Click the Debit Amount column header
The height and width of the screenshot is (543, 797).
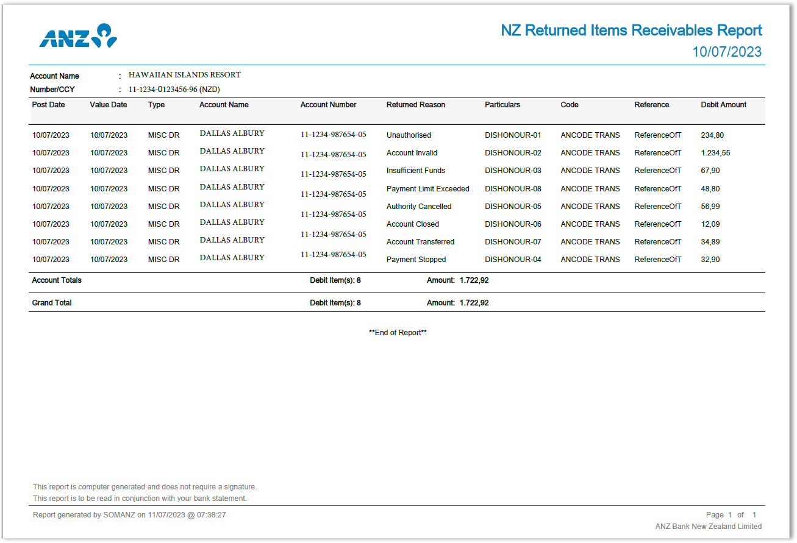pos(723,104)
